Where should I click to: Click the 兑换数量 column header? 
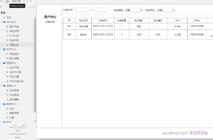[x=122, y=20]
